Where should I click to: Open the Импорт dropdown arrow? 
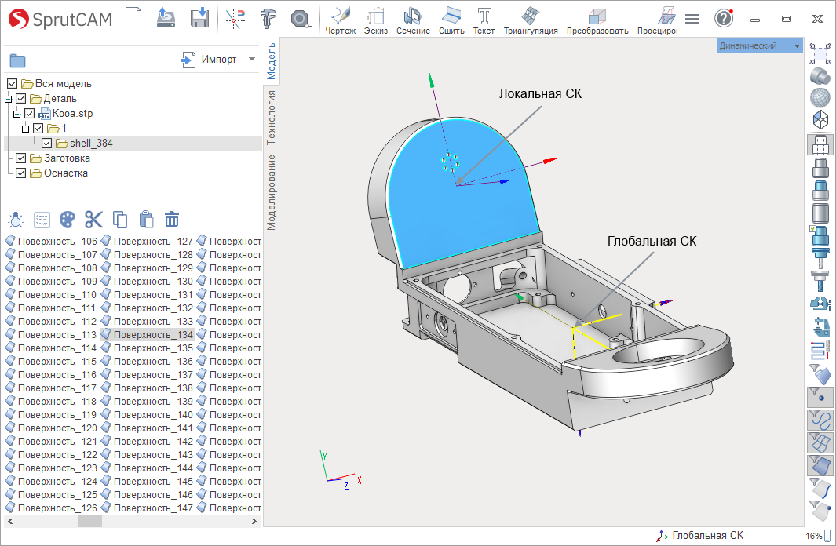(252, 59)
